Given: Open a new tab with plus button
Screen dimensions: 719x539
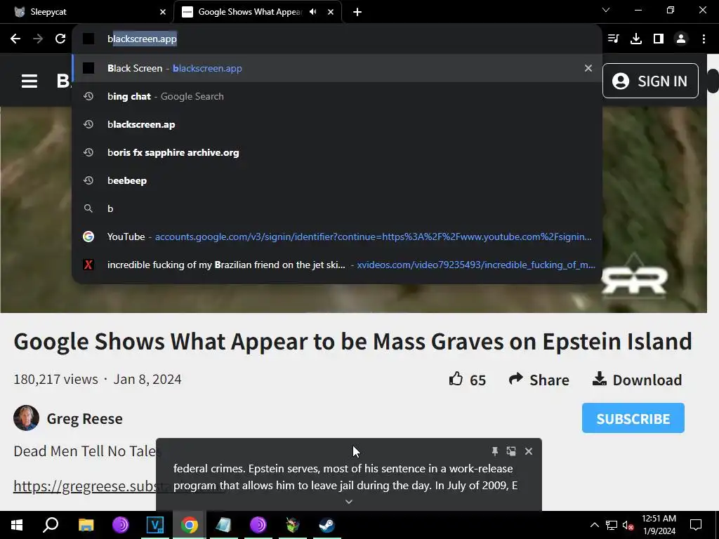Looking at the screenshot, I should 357,12.
